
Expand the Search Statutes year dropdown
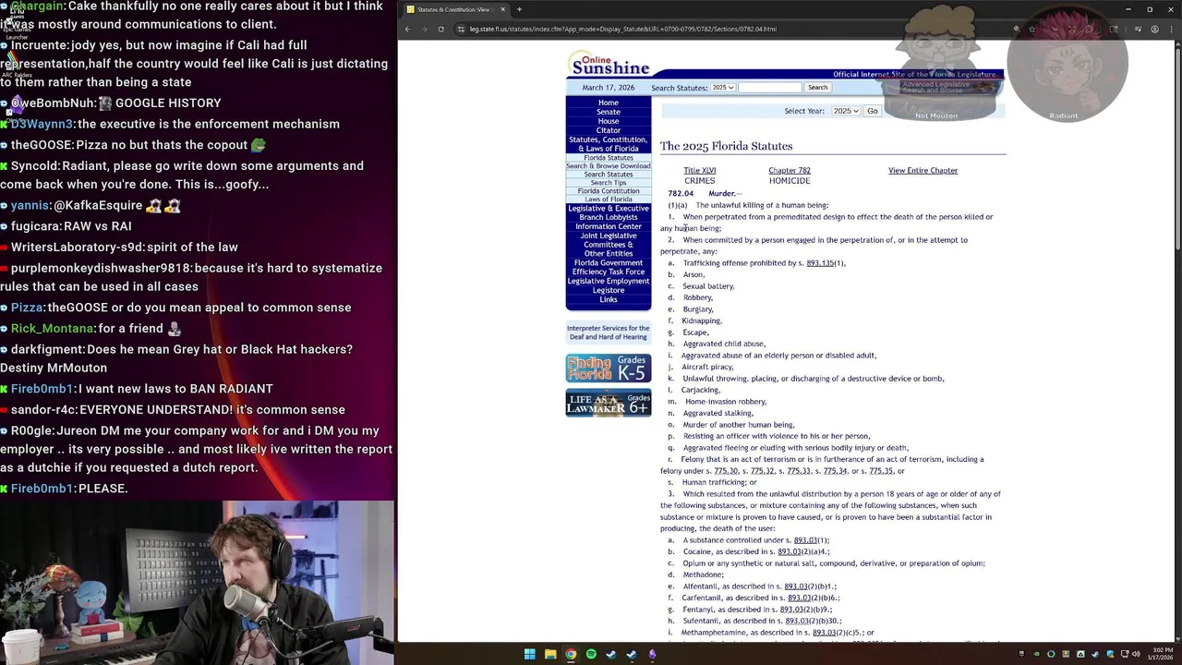click(722, 88)
